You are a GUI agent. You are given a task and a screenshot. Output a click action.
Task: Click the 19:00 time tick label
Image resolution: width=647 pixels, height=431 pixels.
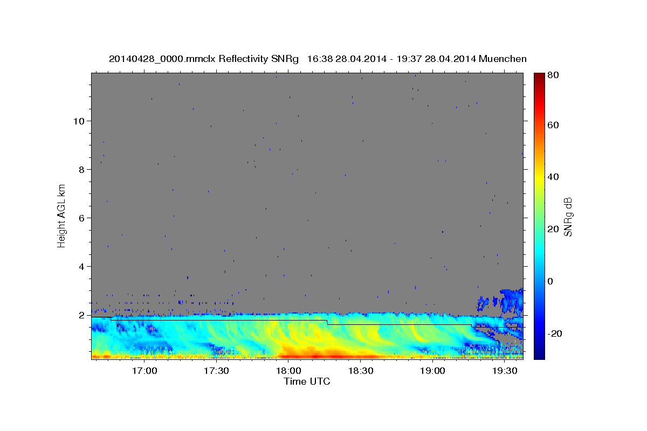pyautogui.click(x=433, y=371)
